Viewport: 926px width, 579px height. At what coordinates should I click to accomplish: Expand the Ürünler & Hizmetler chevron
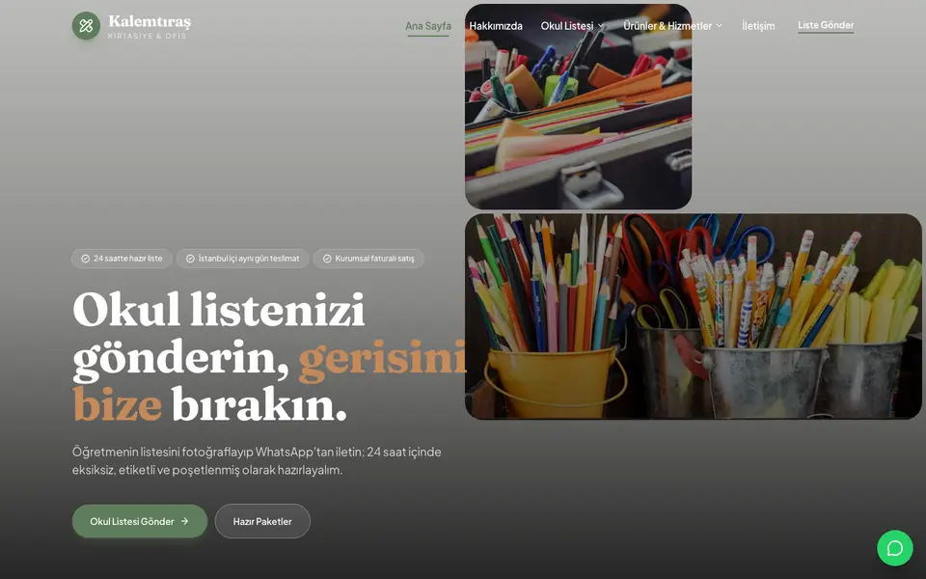(x=719, y=26)
